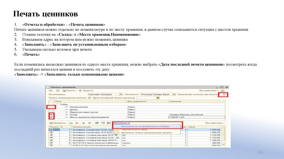Maximize the Печать ценников window
Image resolution: width=284 pixels, height=159 pixels.
[222, 87]
